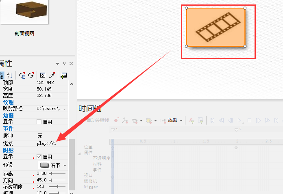Open the properties panel options dropdown arrow

(57, 64)
